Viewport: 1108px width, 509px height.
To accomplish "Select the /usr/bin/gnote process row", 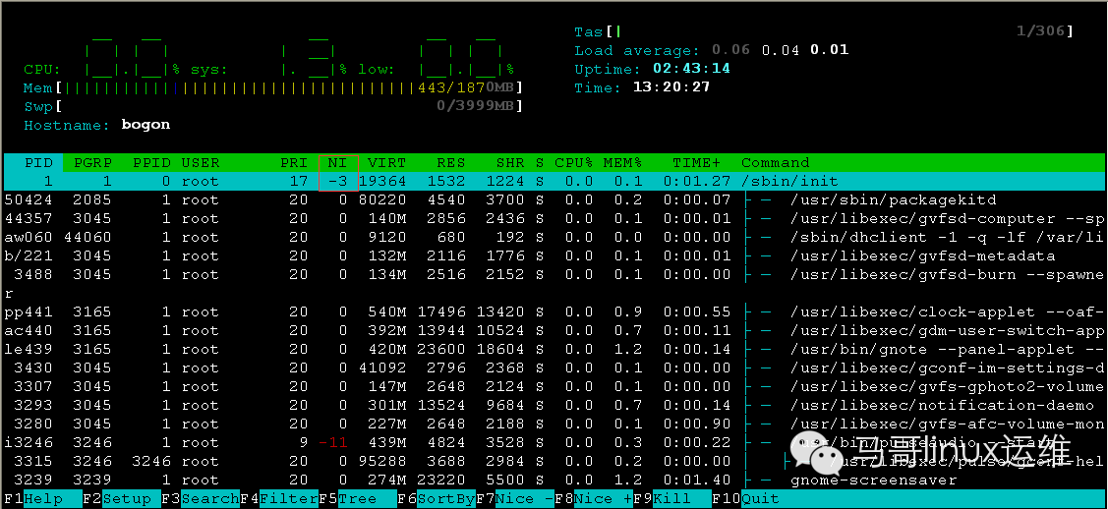I will click(x=554, y=350).
